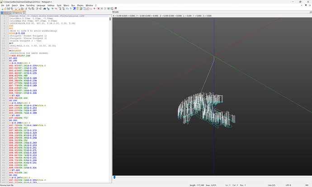Click Unix (LF) line ending in status bar
The height and width of the screenshot is (187, 312).
tap(272, 185)
